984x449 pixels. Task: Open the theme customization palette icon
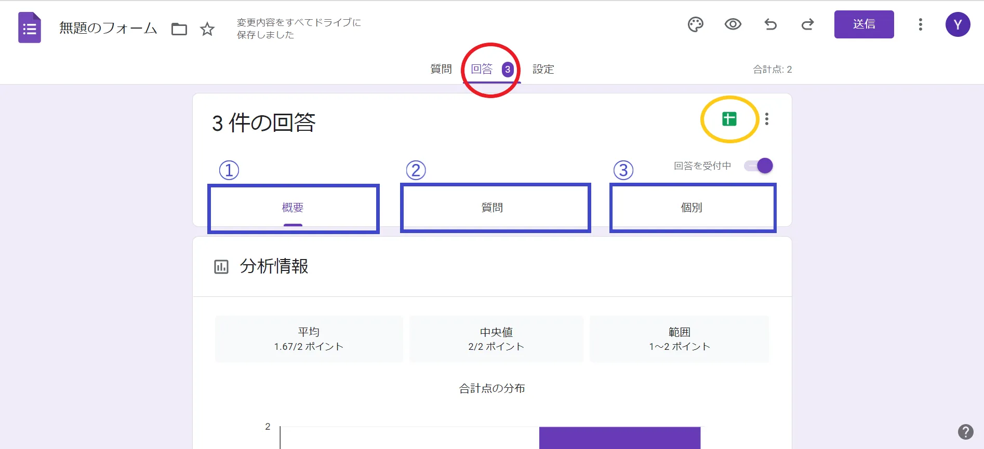pyautogui.click(x=695, y=24)
